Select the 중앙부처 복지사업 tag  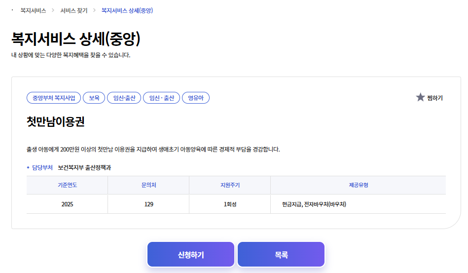click(54, 98)
